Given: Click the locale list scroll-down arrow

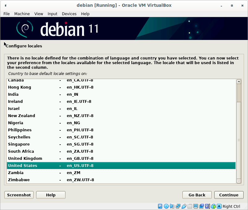Looking at the screenshot, I should pyautogui.click(x=239, y=181).
